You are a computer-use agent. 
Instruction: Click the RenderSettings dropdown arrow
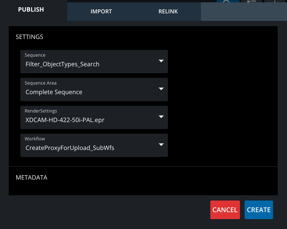(x=161, y=117)
